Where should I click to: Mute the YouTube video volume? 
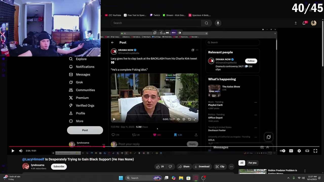click(x=21, y=151)
